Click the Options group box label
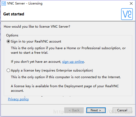 (x=12, y=35)
